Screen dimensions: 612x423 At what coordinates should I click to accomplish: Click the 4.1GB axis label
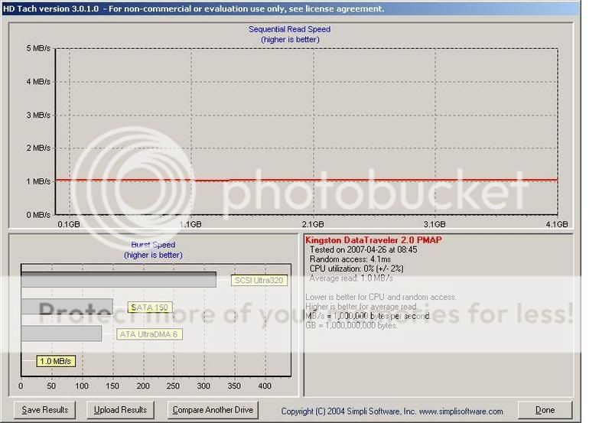click(556, 225)
